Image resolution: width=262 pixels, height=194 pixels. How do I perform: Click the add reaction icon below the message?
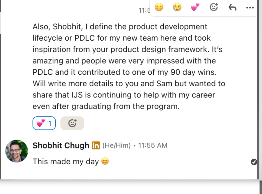click(72, 123)
